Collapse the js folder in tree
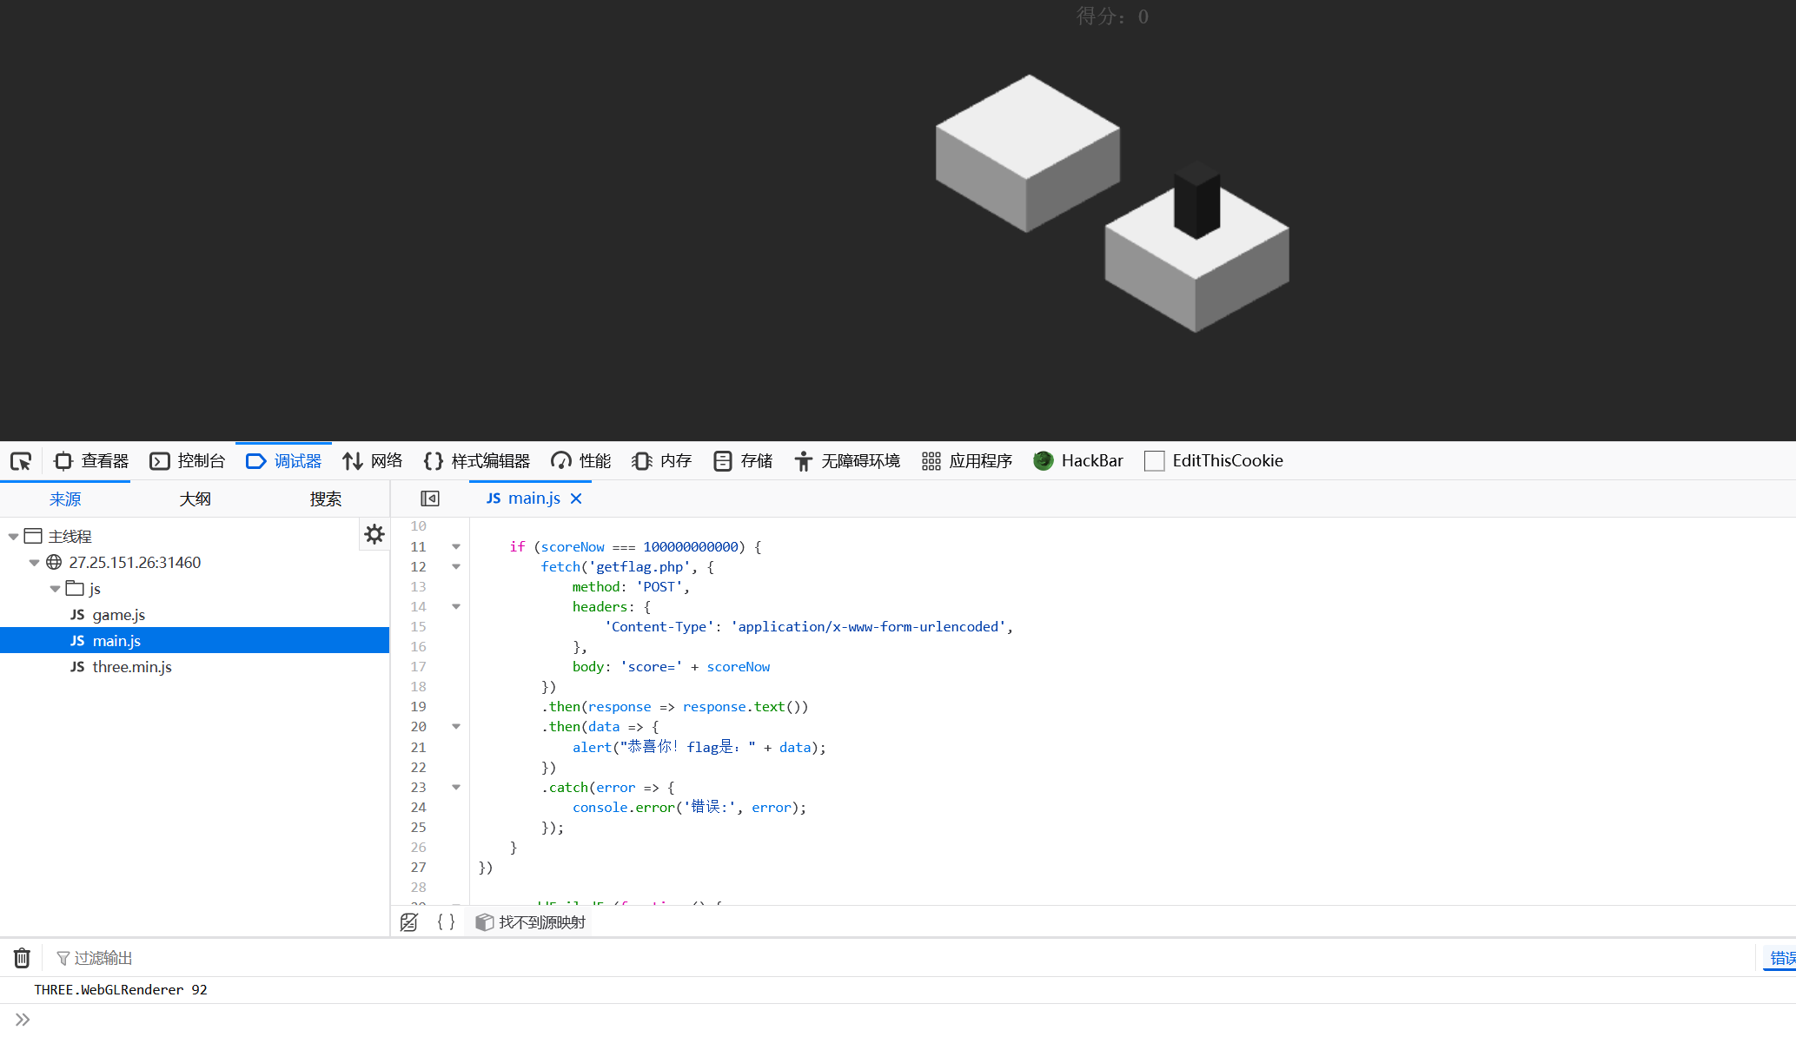 pyautogui.click(x=55, y=589)
